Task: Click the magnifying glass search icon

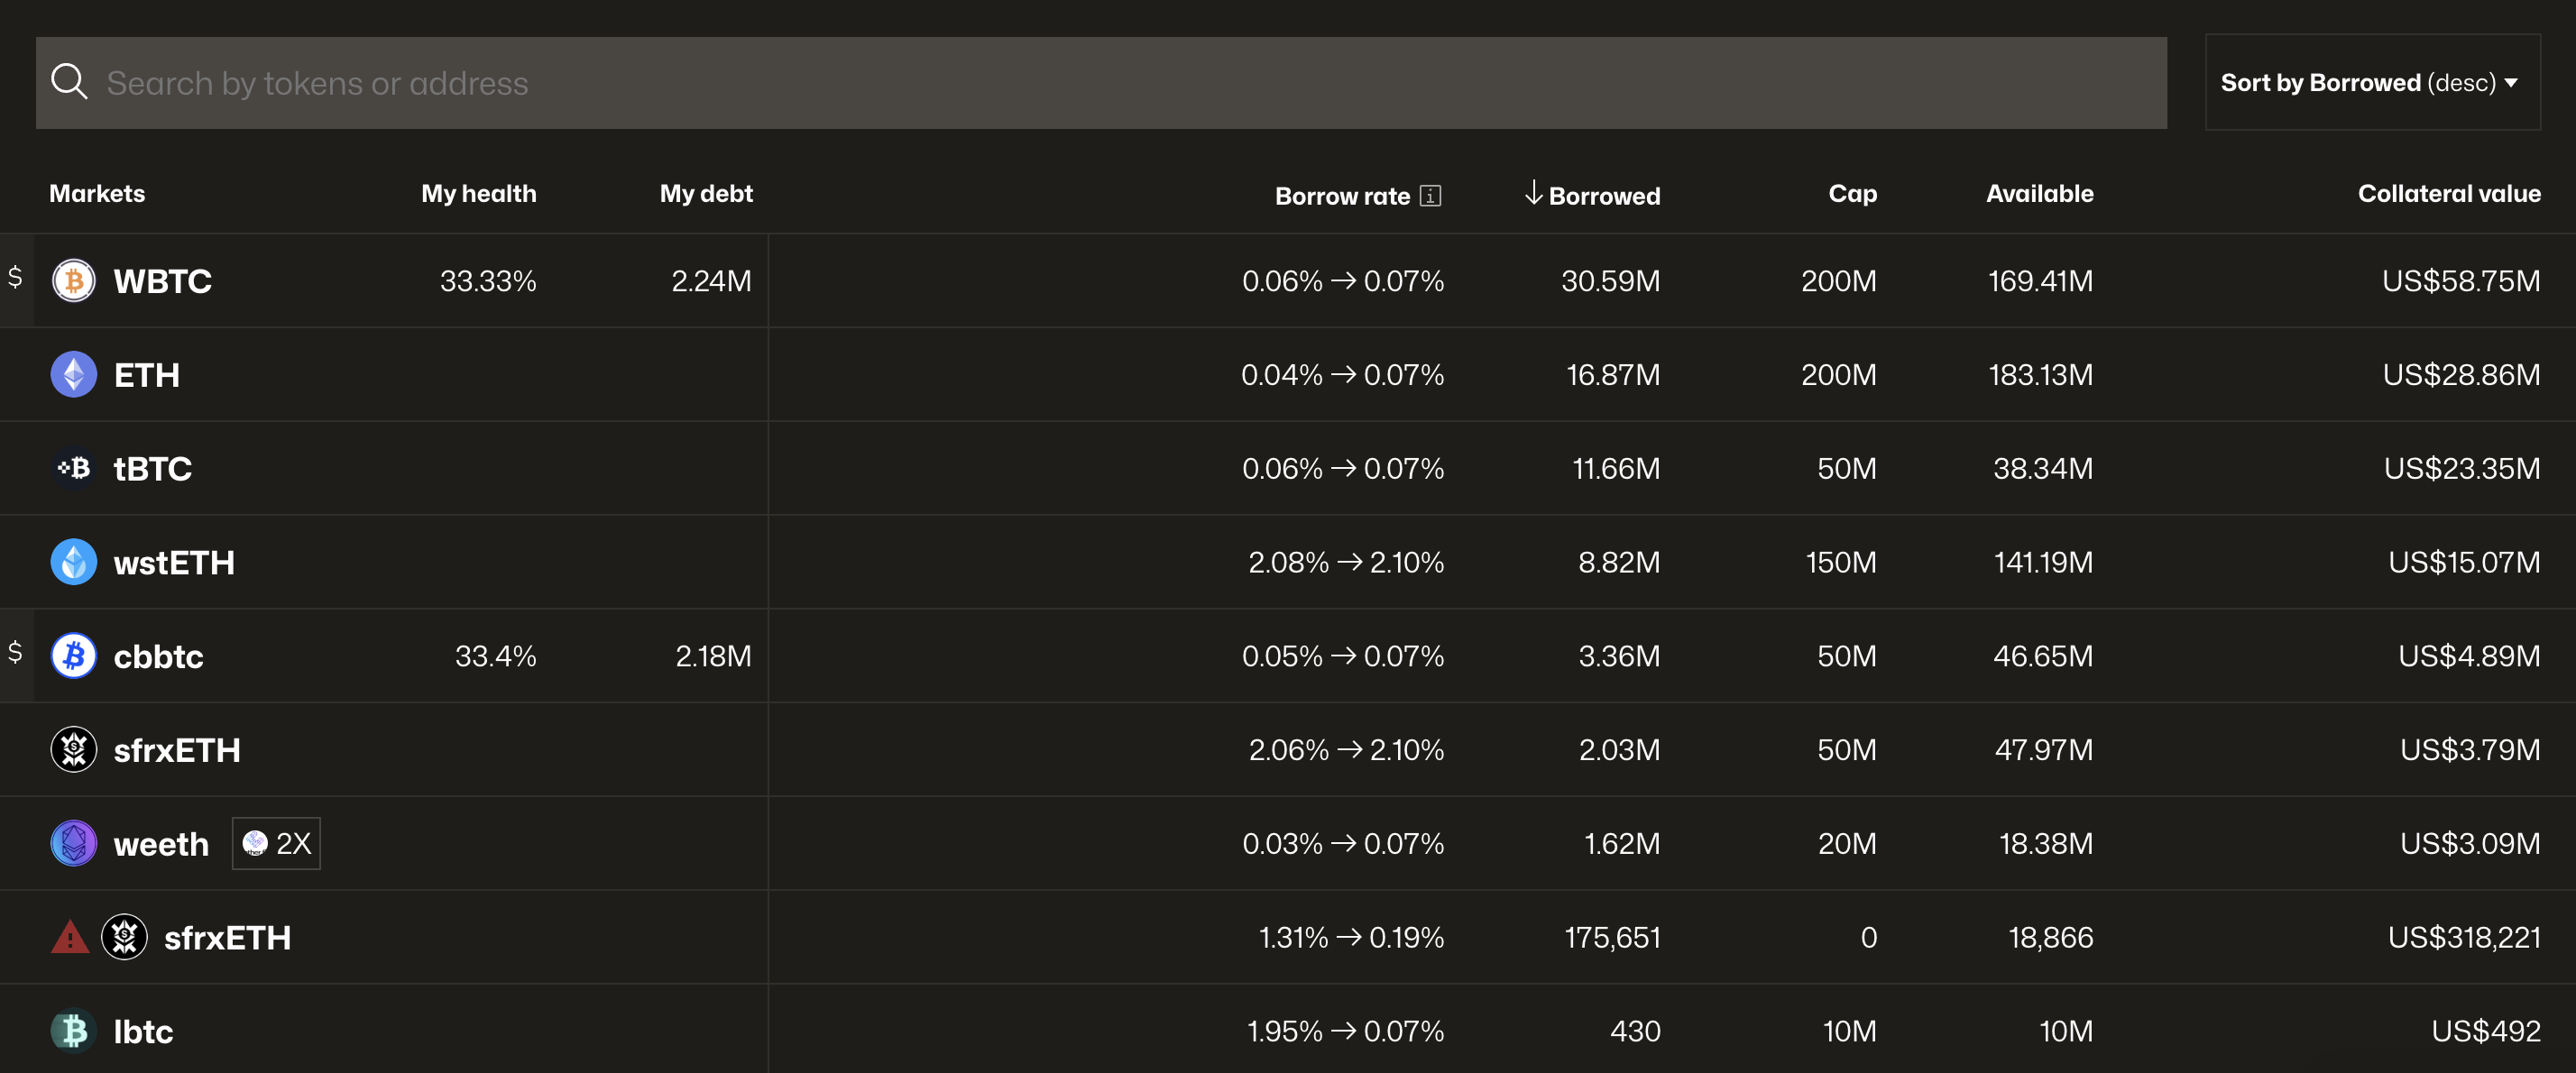Action: tap(69, 82)
